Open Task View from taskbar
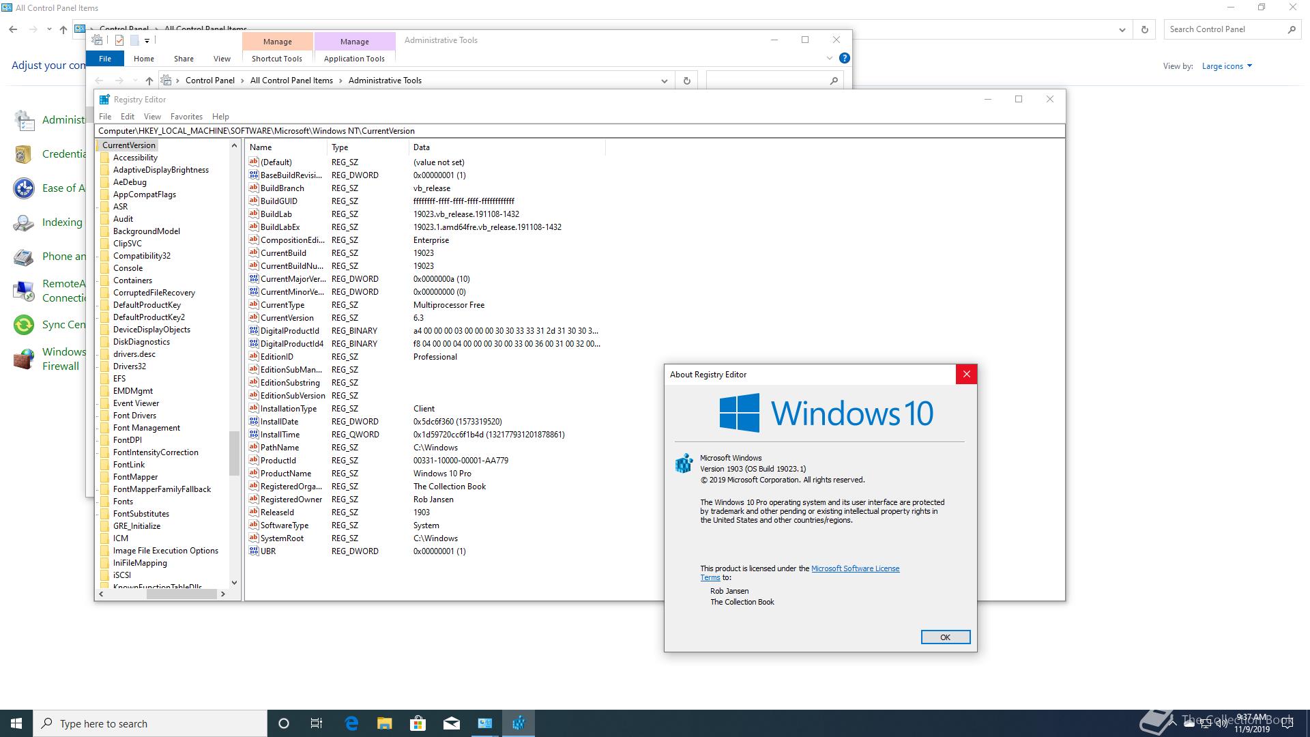 [317, 723]
